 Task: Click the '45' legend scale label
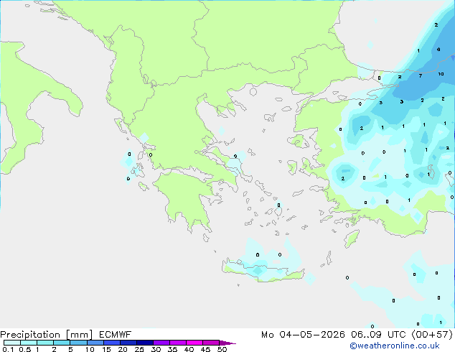(x=205, y=349)
